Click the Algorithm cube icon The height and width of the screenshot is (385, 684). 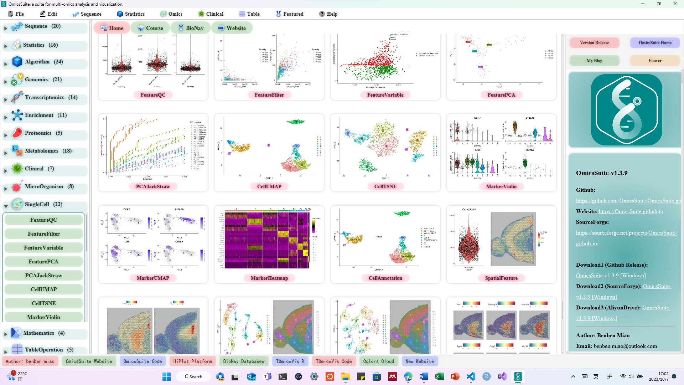coord(17,62)
